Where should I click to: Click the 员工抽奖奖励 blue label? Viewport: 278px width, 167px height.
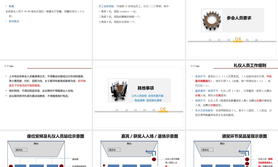pos(106,6)
